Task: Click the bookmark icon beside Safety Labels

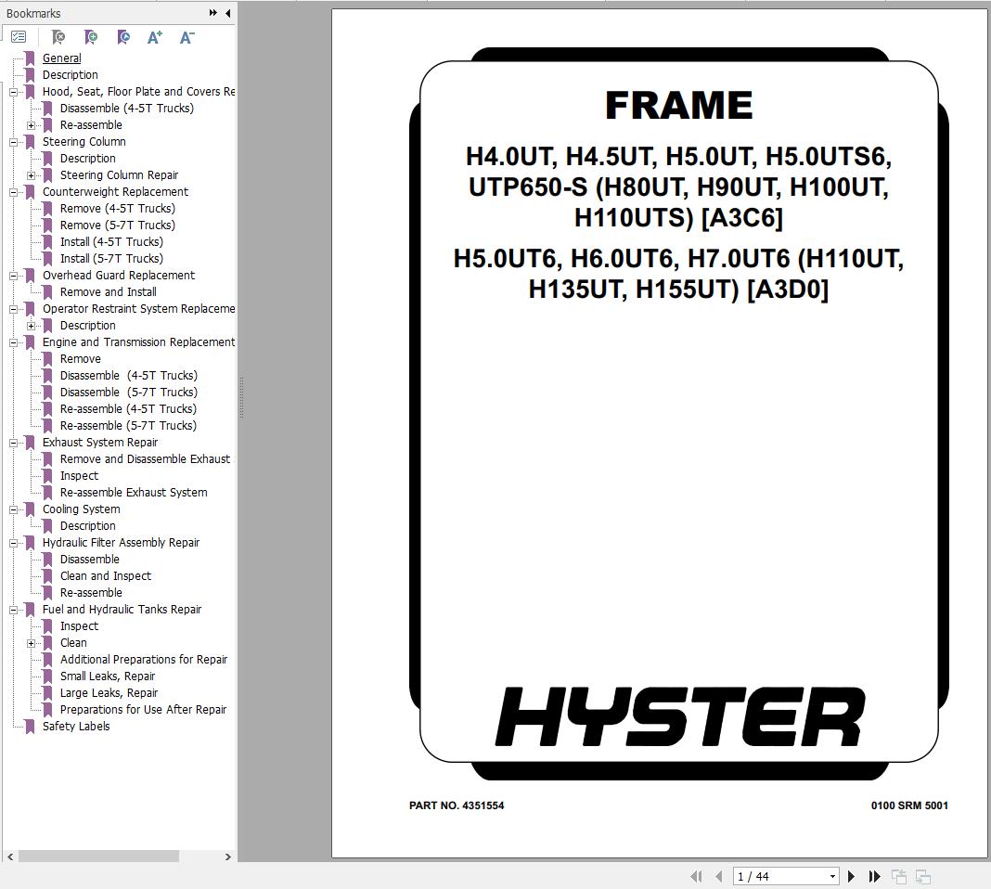Action: pos(30,726)
